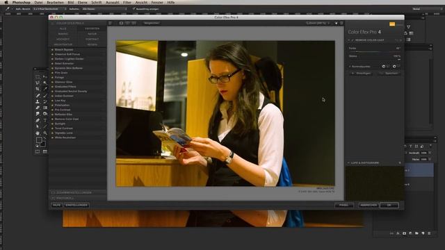The height and width of the screenshot is (250, 445).
Task: Select the Rectangular Marquee tool in Photoshop toolbox
Action: point(38,76)
